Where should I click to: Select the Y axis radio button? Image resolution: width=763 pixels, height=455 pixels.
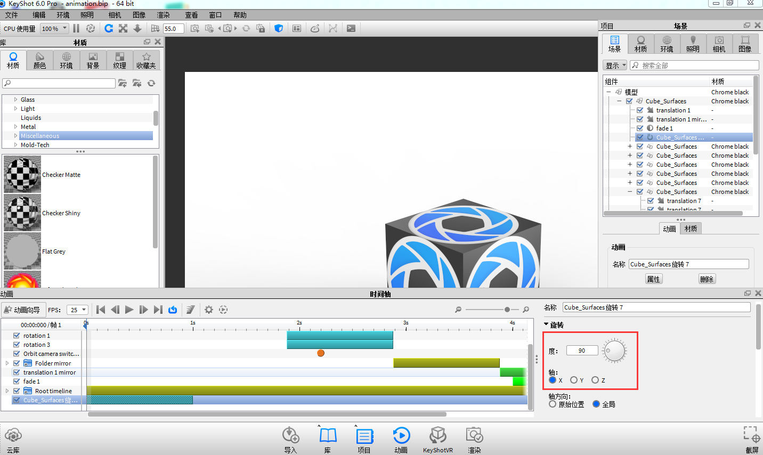(x=574, y=380)
